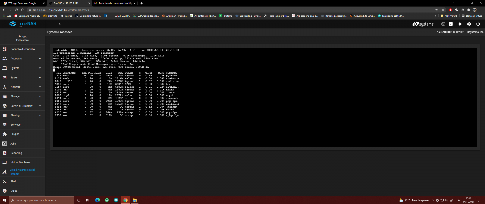The width and height of the screenshot is (485, 204).
Task: Click the iXsystems logo
Action: click(x=423, y=24)
